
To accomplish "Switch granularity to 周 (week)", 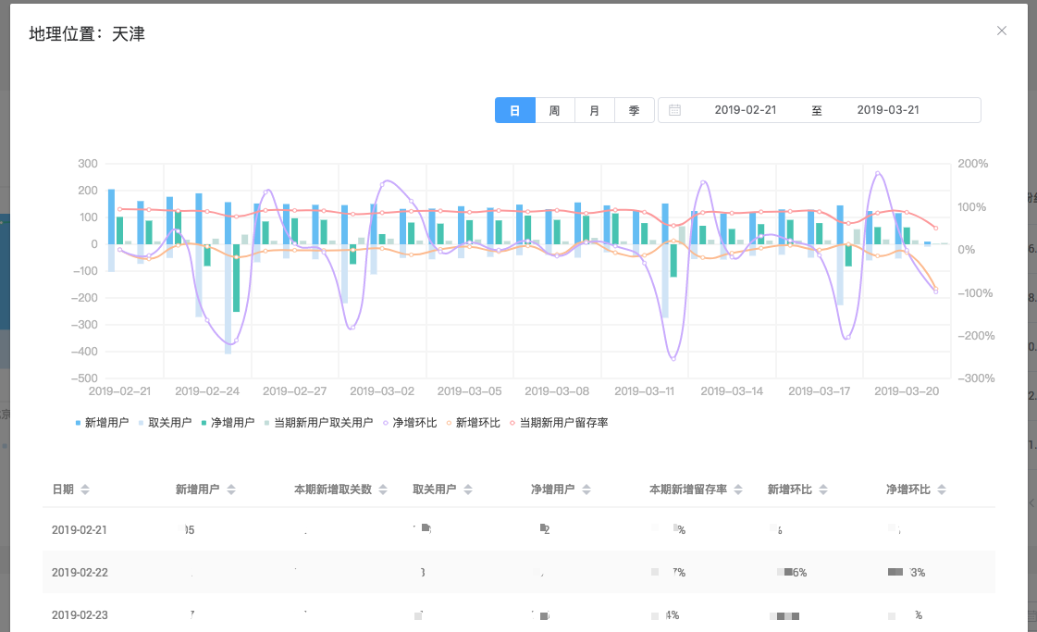I will [x=554, y=110].
